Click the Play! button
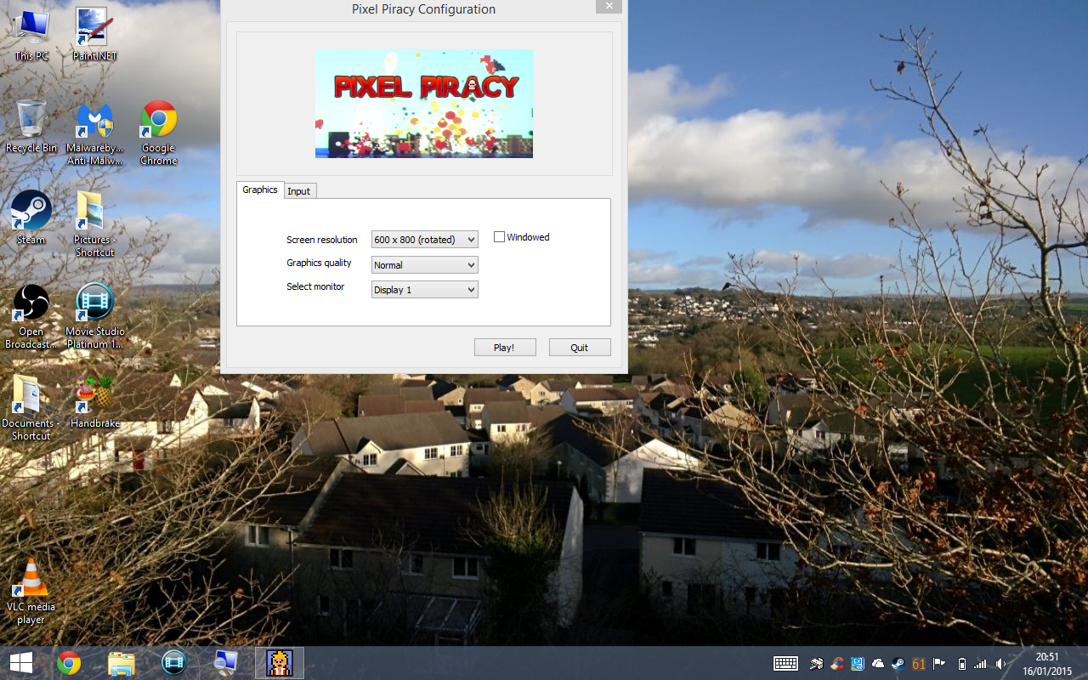The width and height of the screenshot is (1088, 680). pyautogui.click(x=505, y=347)
